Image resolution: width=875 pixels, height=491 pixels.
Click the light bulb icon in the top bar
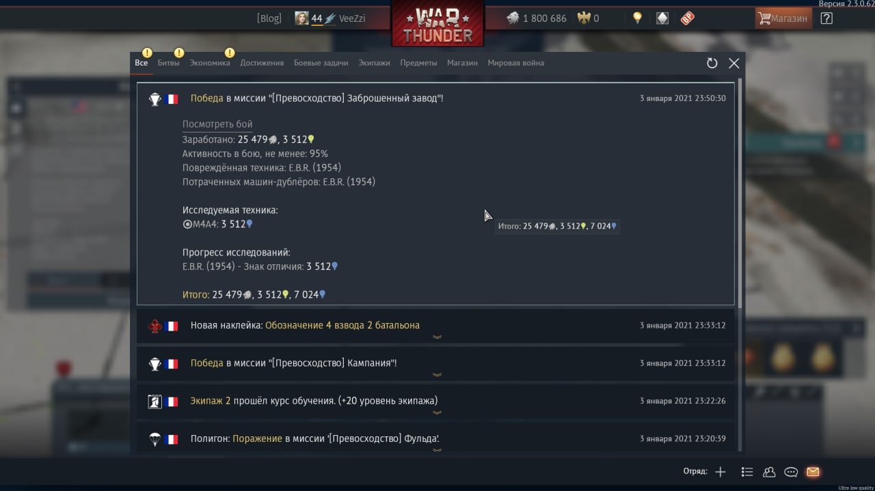click(x=637, y=18)
